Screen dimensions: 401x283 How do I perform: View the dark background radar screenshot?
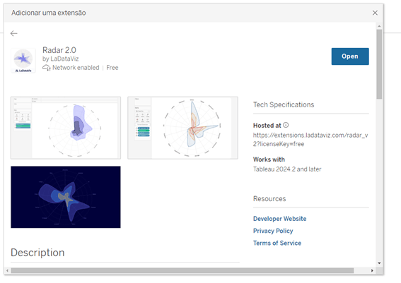tap(66, 197)
